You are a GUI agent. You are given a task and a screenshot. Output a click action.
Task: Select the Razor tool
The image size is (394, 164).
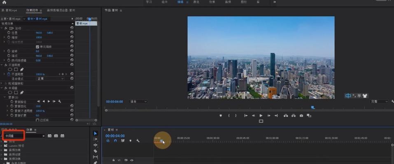coord(95,151)
